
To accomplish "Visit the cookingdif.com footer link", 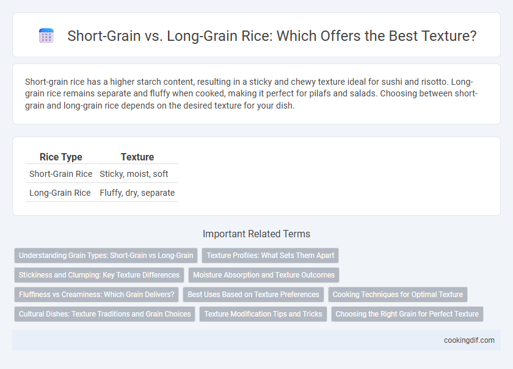I will (469, 340).
